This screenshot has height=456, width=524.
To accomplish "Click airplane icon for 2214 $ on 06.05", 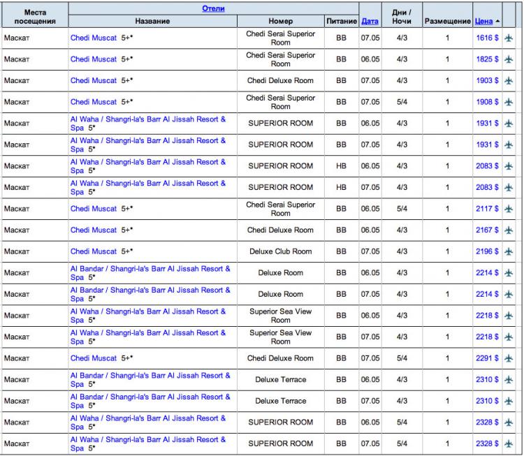I will (509, 273).
